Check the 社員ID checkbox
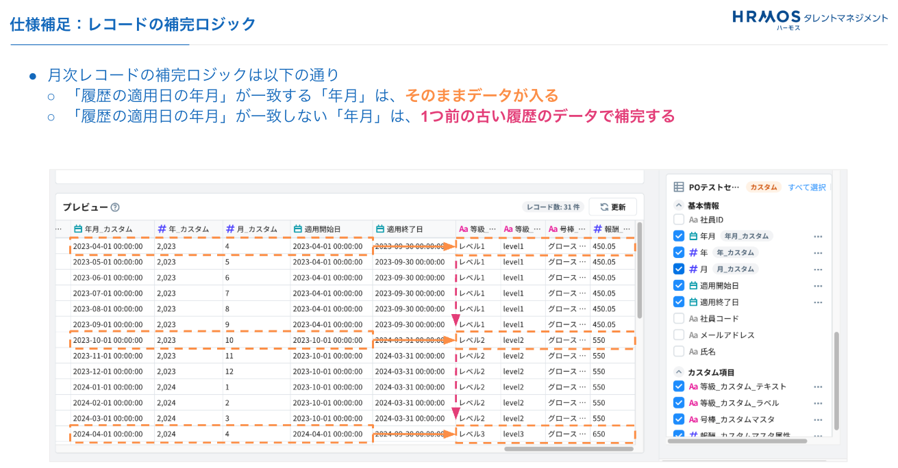 (679, 220)
